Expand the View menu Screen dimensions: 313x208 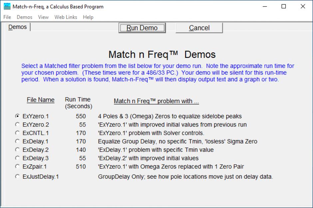(x=43, y=17)
